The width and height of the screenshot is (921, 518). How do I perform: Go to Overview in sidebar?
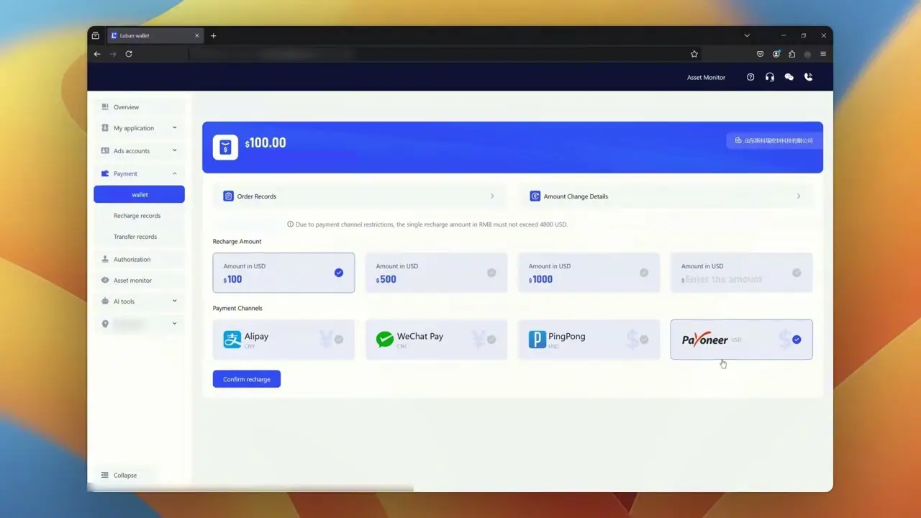coord(126,107)
